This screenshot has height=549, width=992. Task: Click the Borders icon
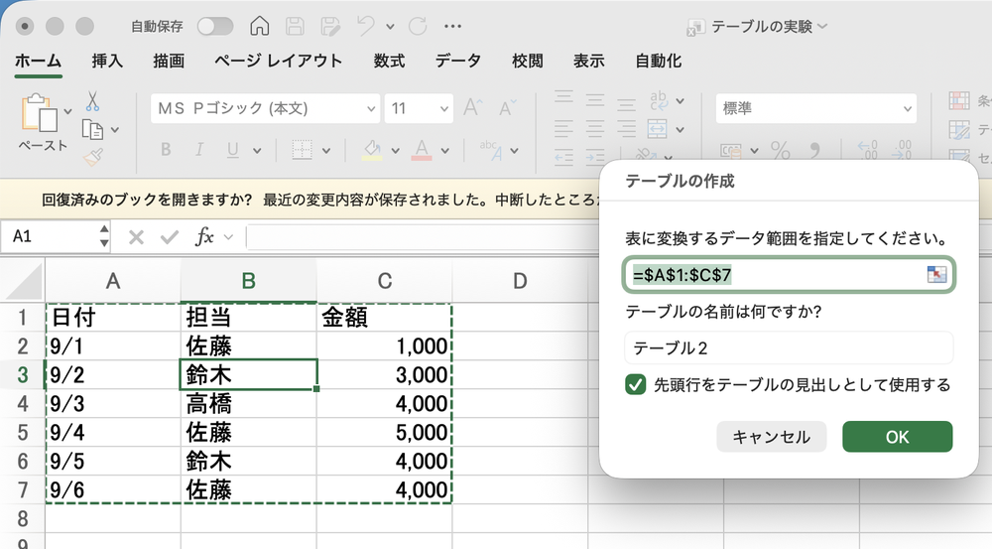point(302,150)
